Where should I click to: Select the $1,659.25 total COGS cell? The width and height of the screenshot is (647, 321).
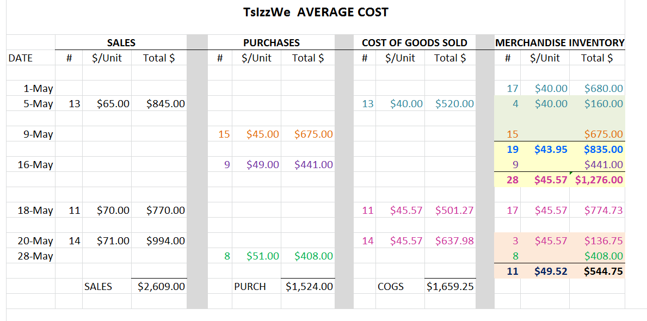451,286
